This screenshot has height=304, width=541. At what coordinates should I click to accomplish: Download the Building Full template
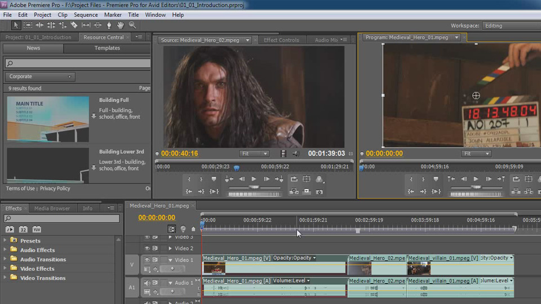[94, 116]
